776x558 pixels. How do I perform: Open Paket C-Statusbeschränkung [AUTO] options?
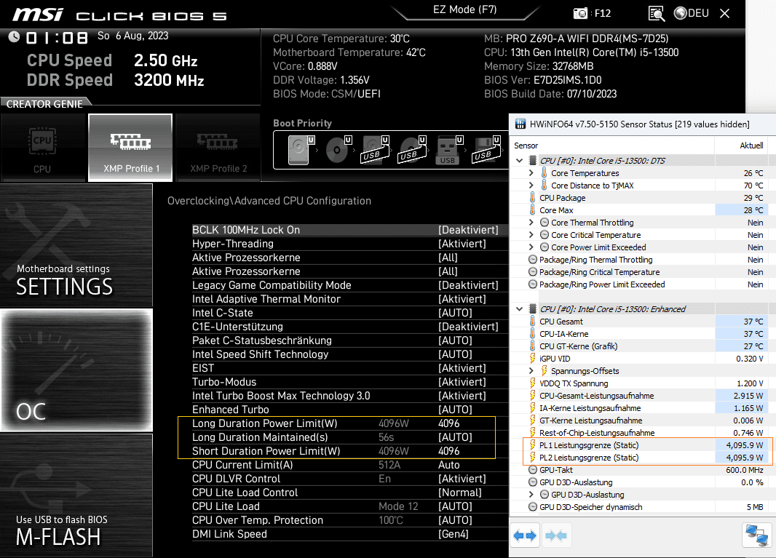click(455, 340)
